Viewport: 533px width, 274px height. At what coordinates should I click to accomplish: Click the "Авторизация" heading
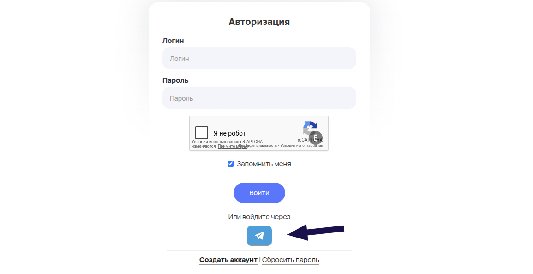pyautogui.click(x=259, y=22)
